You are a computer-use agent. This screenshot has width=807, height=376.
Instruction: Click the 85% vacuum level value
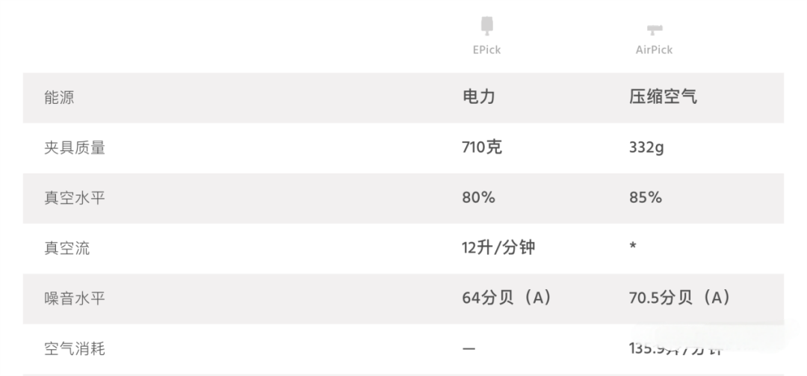pos(646,197)
